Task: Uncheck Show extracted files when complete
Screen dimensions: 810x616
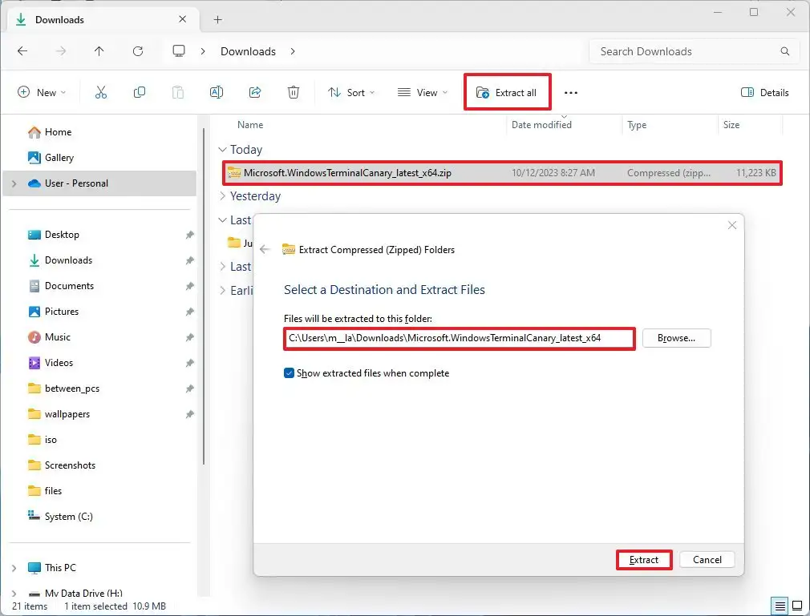Action: click(x=290, y=372)
